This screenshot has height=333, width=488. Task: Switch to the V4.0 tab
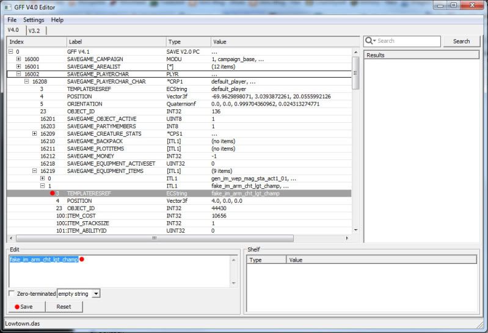[13, 30]
